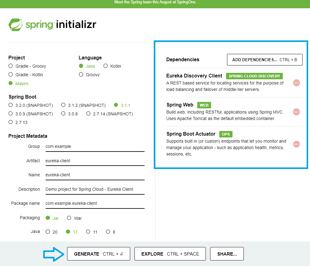Choose Java as the language
This screenshot has width=310, height=266.
87,66
